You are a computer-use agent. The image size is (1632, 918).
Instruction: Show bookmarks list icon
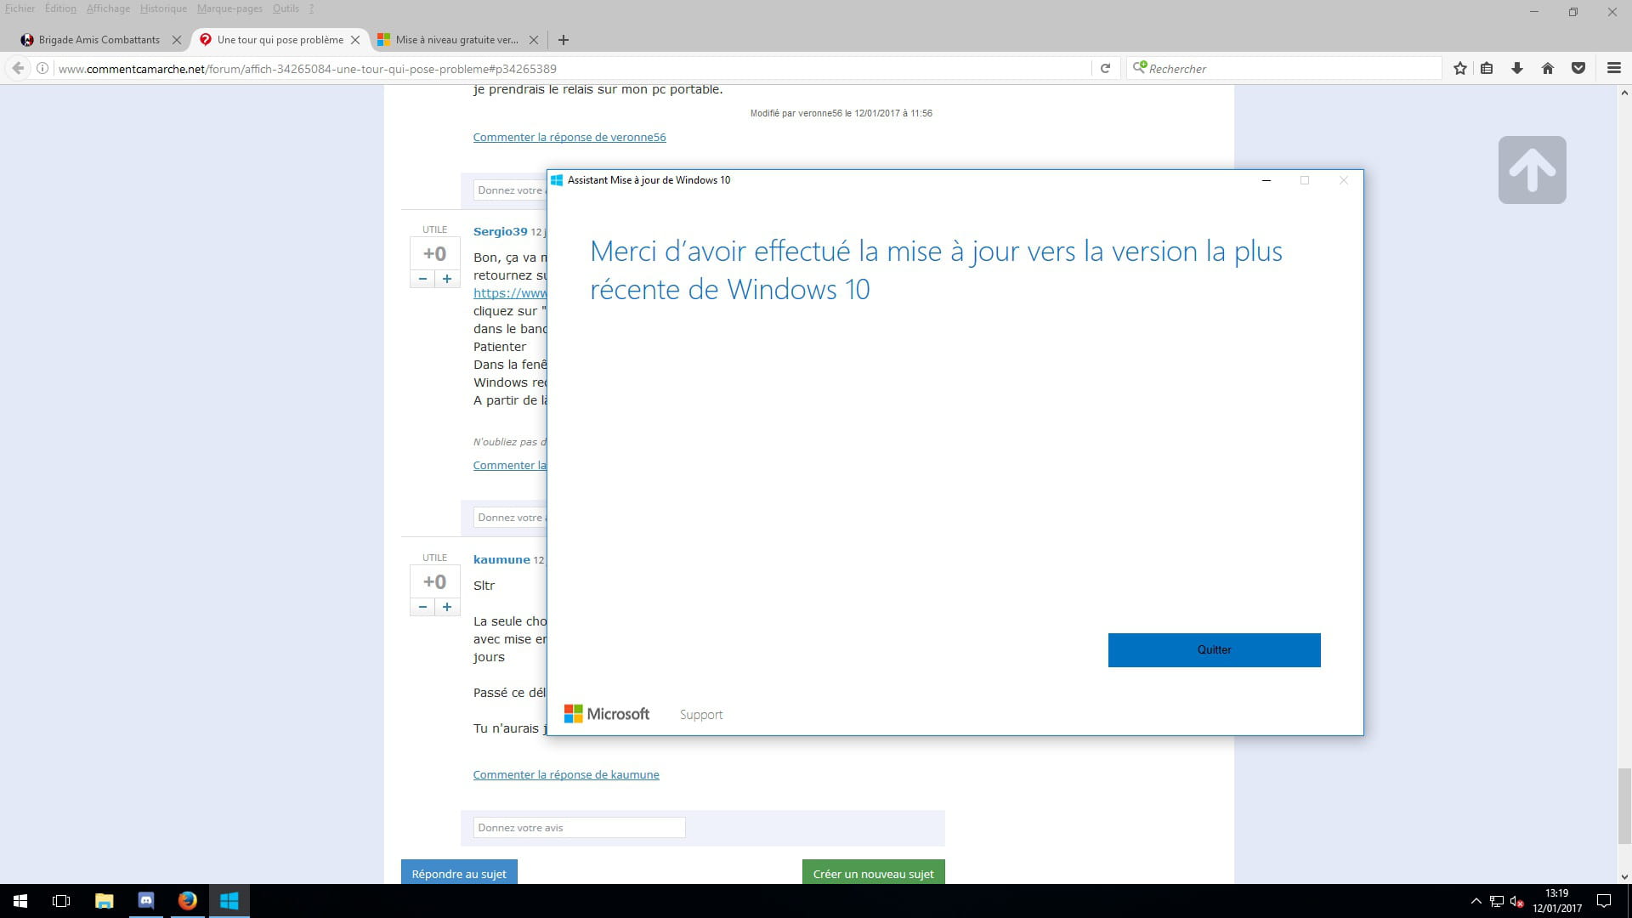[1487, 69]
